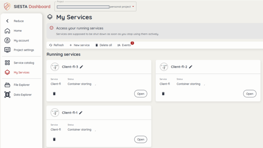Collapse the sidebar with Reduce arrow

[7, 21]
